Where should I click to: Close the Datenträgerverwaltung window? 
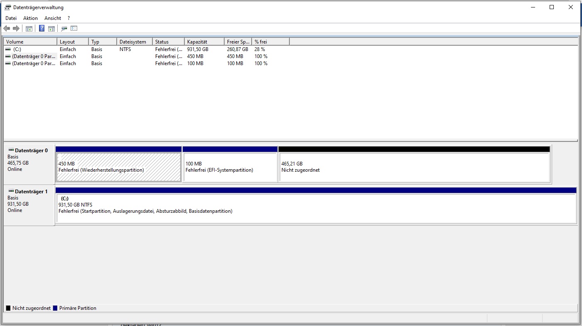[x=571, y=7]
